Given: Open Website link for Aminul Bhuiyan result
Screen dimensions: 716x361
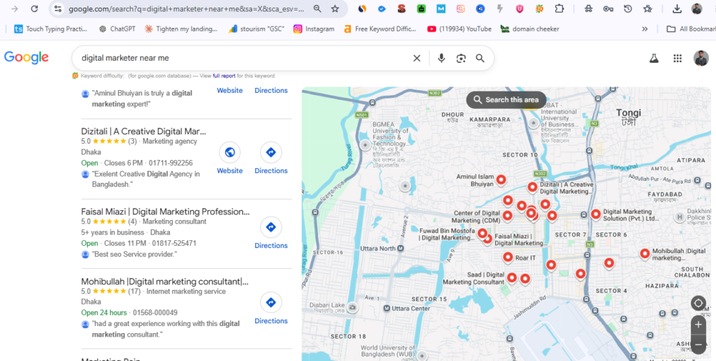Looking at the screenshot, I should 229,90.
